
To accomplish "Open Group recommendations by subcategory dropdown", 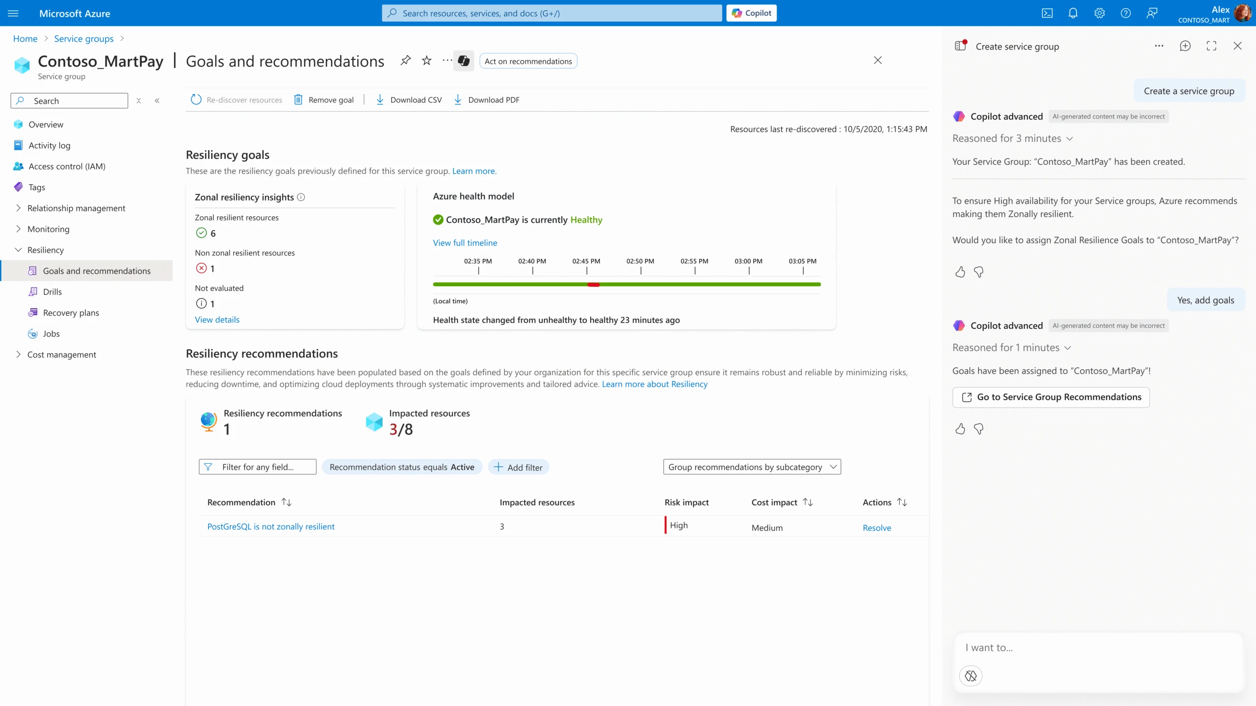I will tap(752, 467).
